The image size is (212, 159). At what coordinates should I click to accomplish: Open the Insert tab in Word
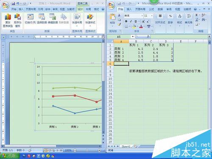(x=21, y=9)
